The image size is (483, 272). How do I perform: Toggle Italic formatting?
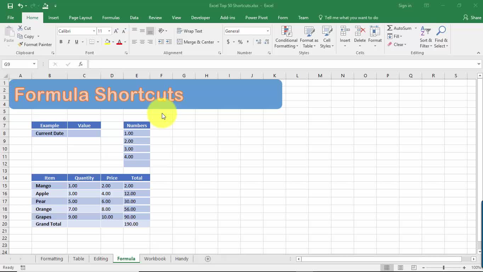tap(69, 42)
